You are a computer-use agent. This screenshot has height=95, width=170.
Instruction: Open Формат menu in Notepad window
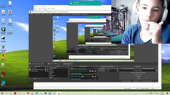45,8
